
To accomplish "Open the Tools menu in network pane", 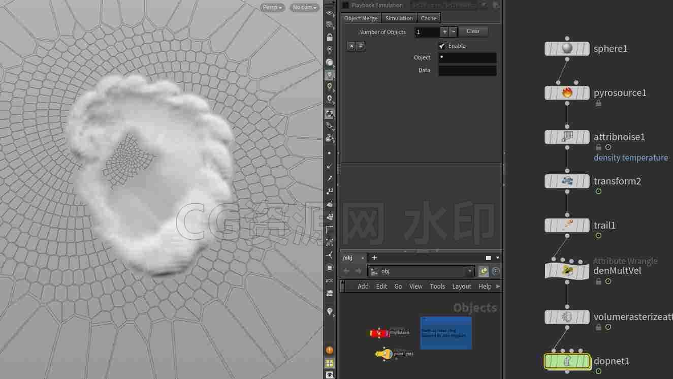I will pyautogui.click(x=437, y=286).
